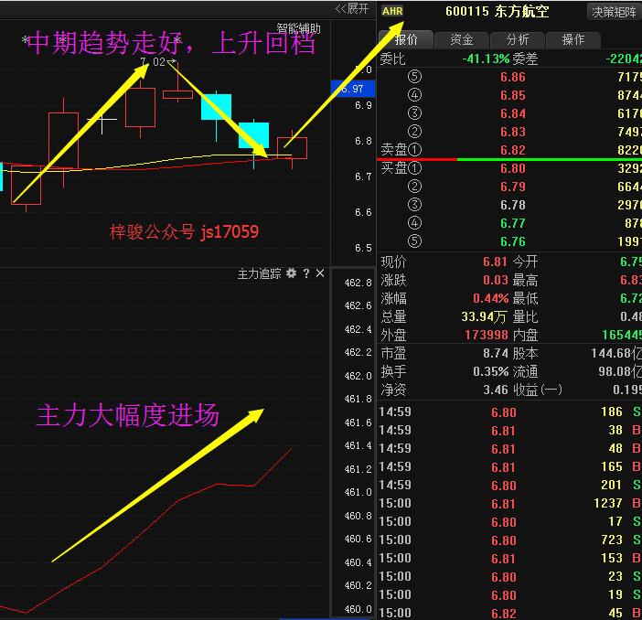Select the 15:00 trade with volume 1237

click(x=509, y=503)
